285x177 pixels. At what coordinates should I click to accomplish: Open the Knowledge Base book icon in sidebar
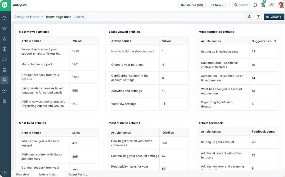click(4, 49)
